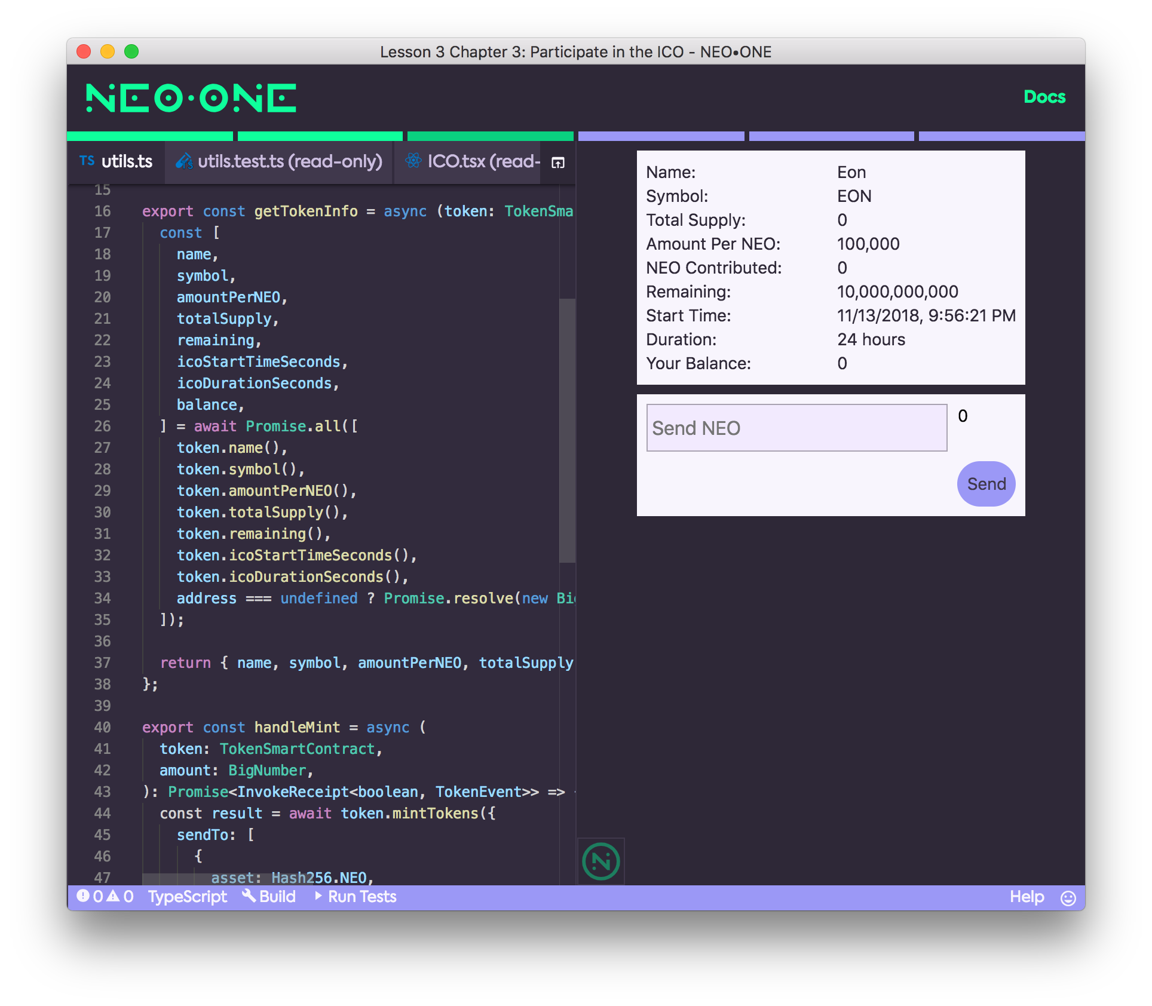Viewport: 1152px width, 1006px height.
Task: Click the 'Eon' name value
Action: (851, 172)
